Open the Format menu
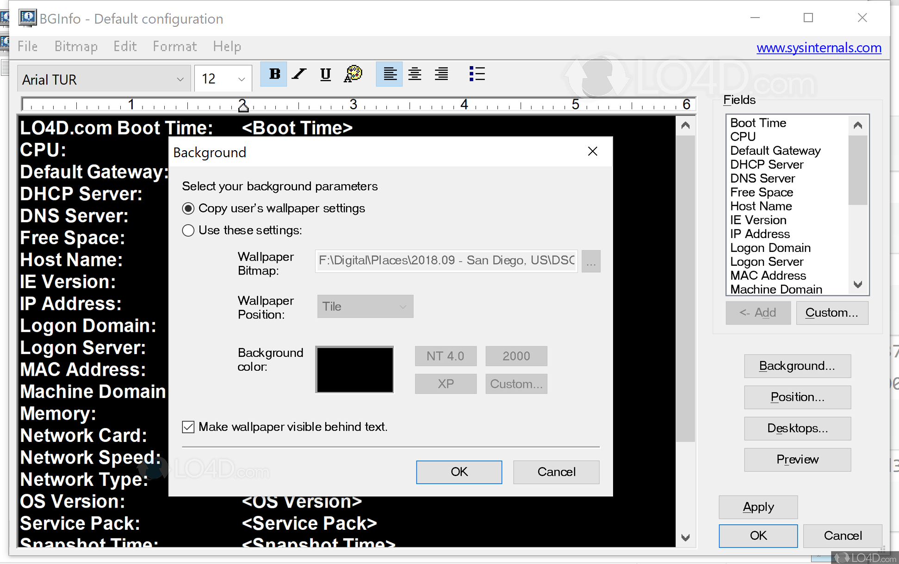The image size is (899, 564). point(175,46)
